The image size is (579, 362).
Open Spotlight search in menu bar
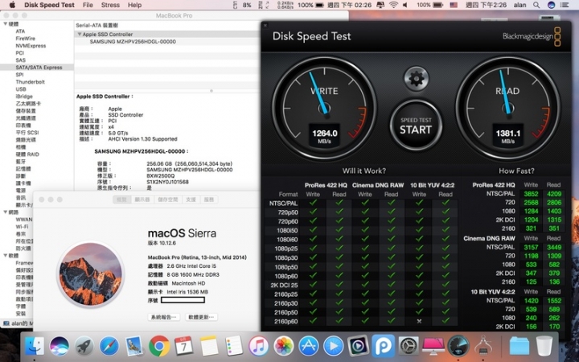(x=536, y=5)
